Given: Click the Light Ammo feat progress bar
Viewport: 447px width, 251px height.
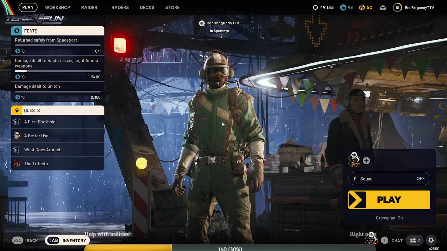Looking at the screenshot, I should pos(58,71).
